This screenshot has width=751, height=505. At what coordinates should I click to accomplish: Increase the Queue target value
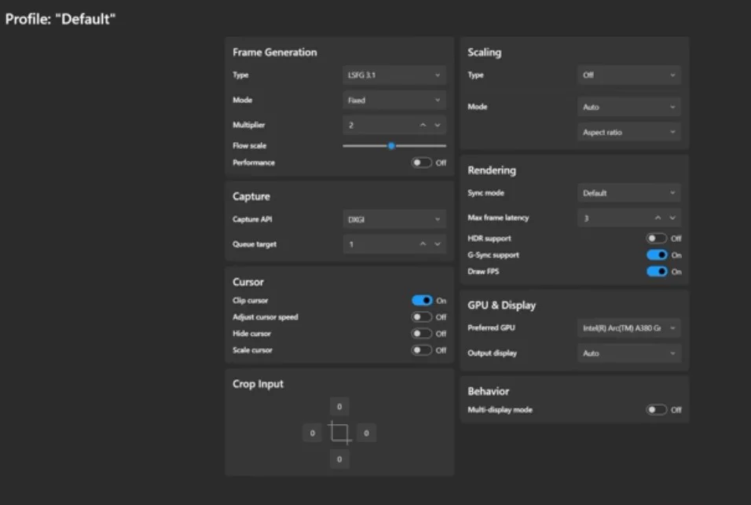[x=423, y=244]
